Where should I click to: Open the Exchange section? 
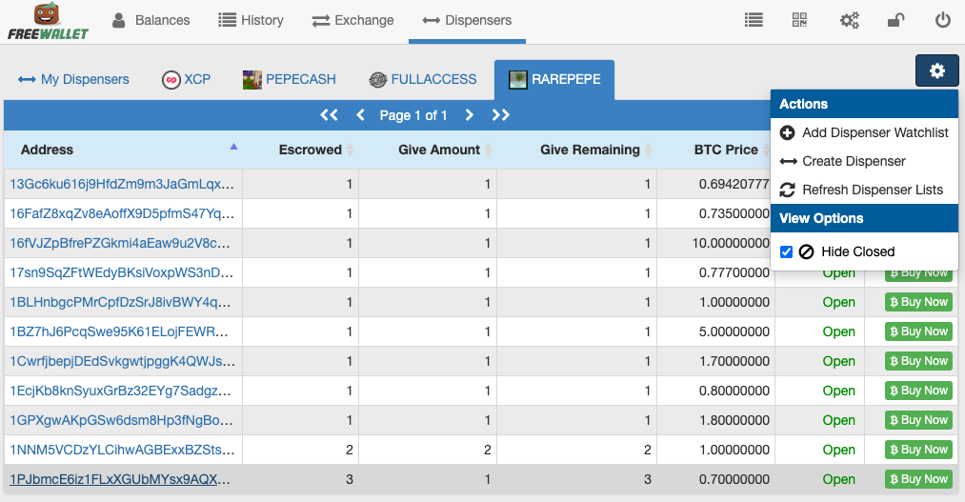pyautogui.click(x=352, y=20)
